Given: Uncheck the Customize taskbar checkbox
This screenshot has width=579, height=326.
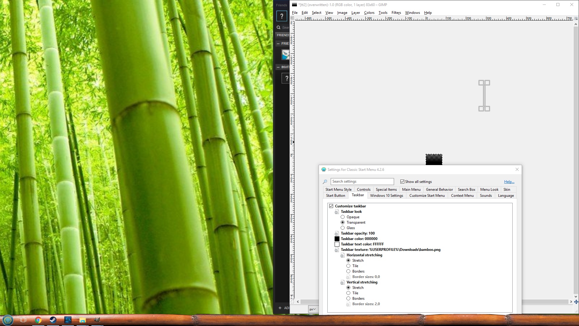Looking at the screenshot, I should click(x=331, y=206).
